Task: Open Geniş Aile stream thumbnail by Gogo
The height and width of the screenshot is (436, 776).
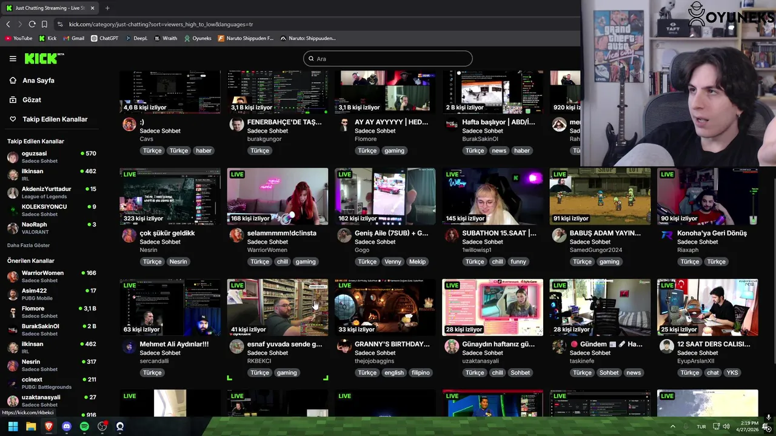Action: point(385,196)
